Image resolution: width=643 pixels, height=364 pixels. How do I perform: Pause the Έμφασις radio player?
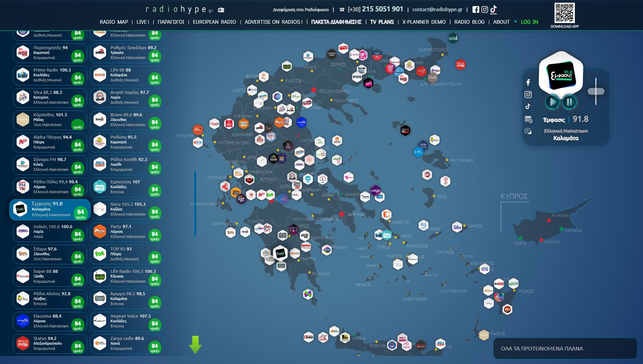coord(569,102)
